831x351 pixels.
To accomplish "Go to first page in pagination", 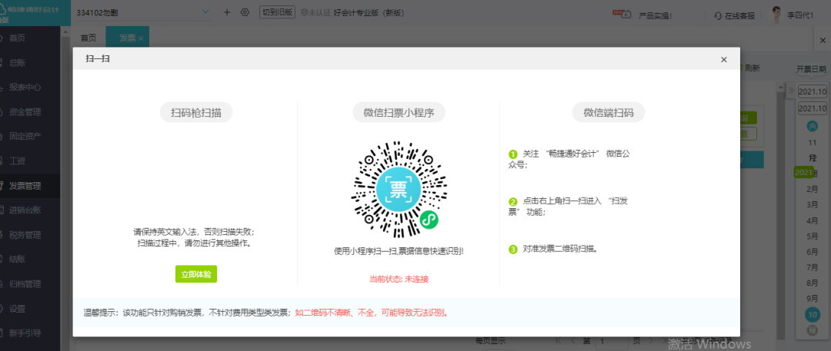I will 559,340.
